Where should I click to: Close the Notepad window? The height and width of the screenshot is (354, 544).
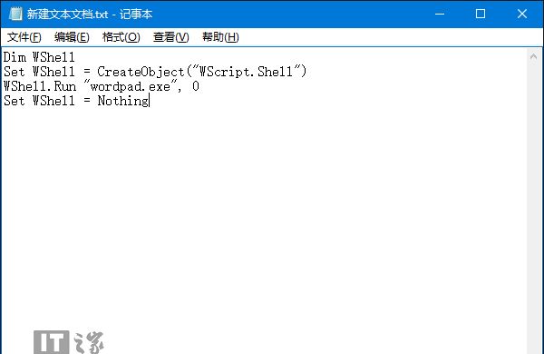(x=522, y=14)
